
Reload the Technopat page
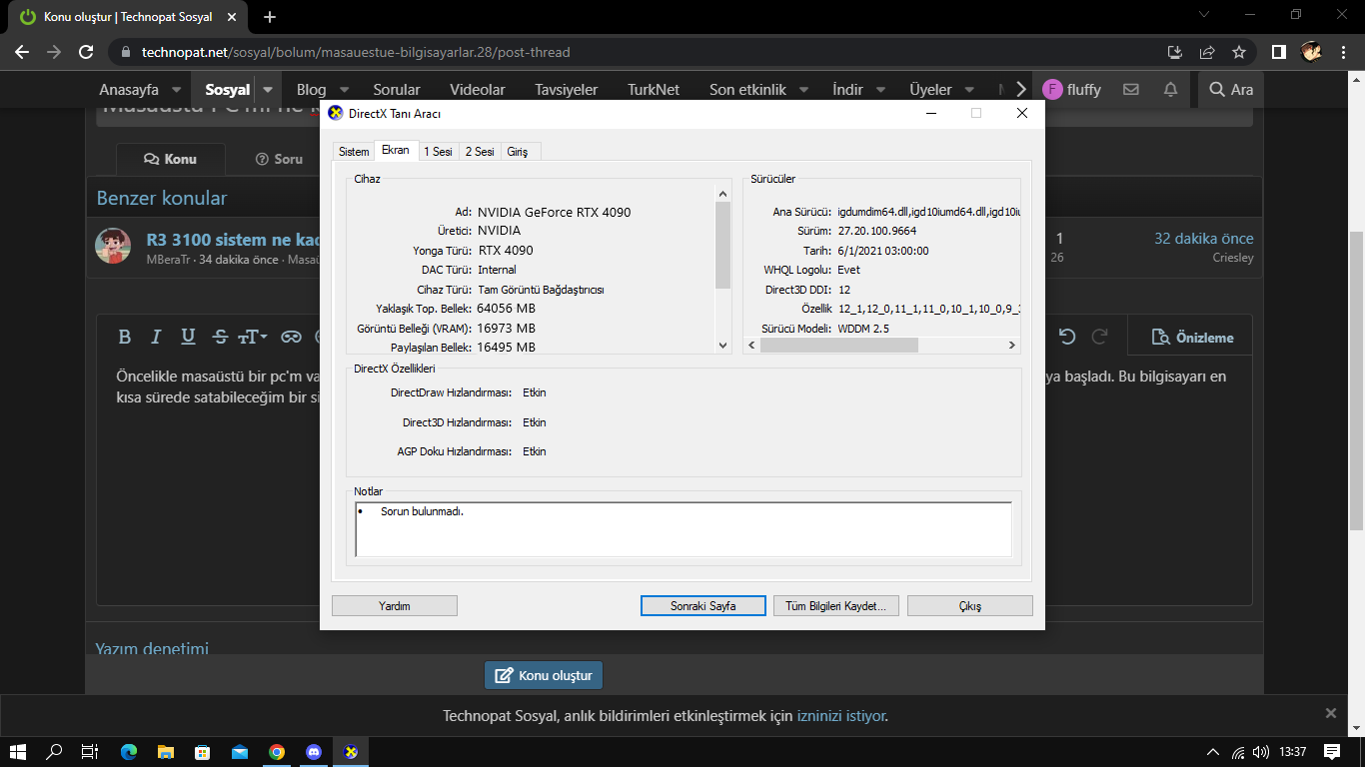(x=86, y=52)
